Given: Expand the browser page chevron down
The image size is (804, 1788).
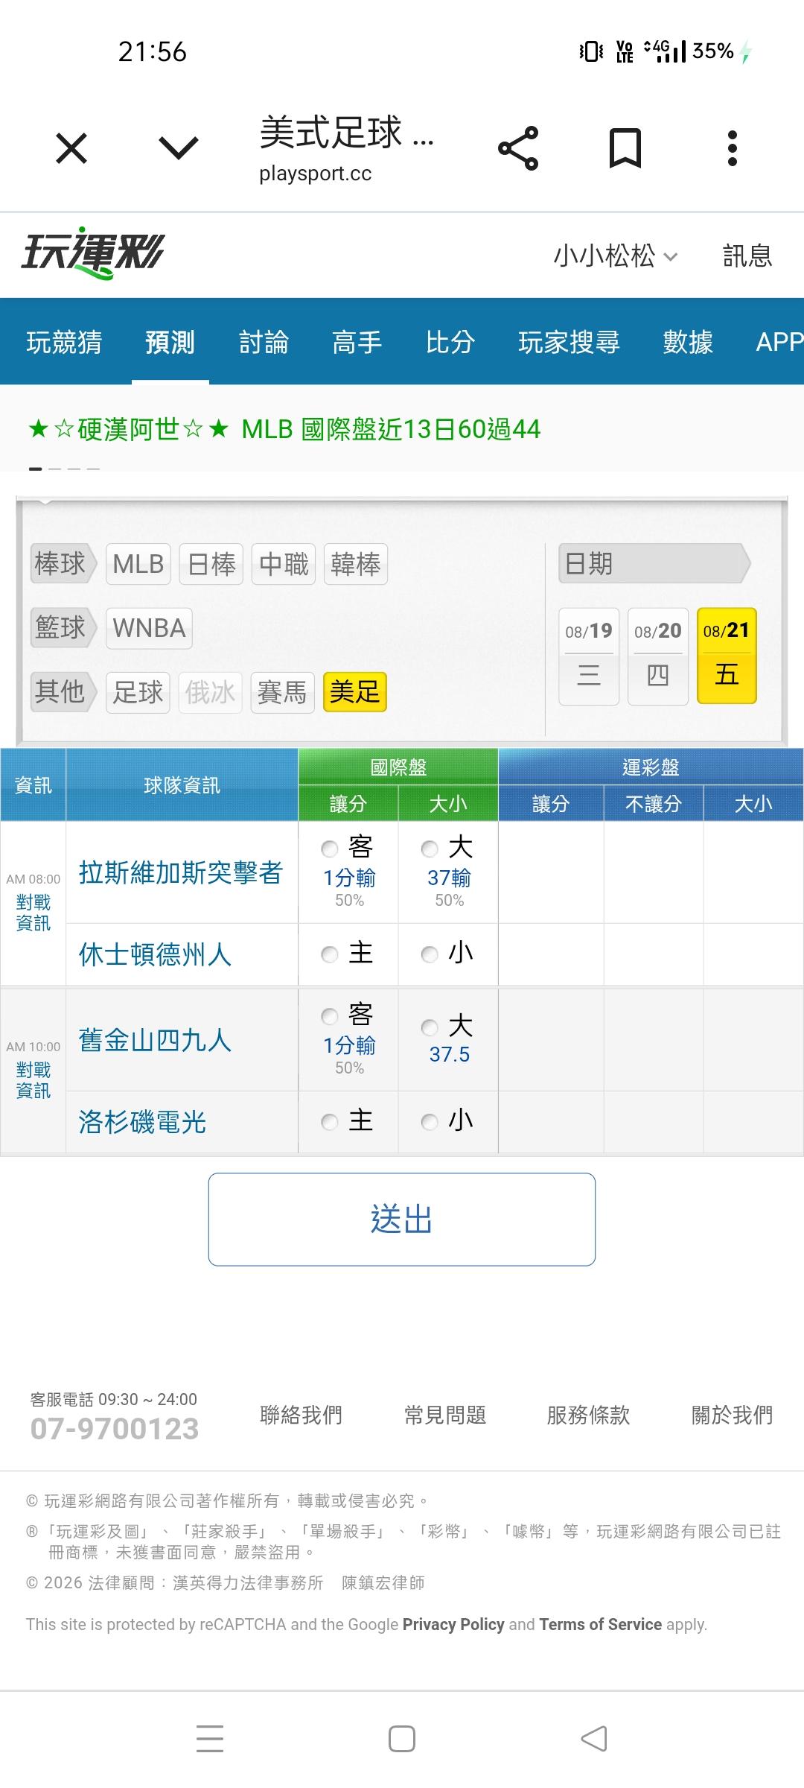Looking at the screenshot, I should 179,148.
